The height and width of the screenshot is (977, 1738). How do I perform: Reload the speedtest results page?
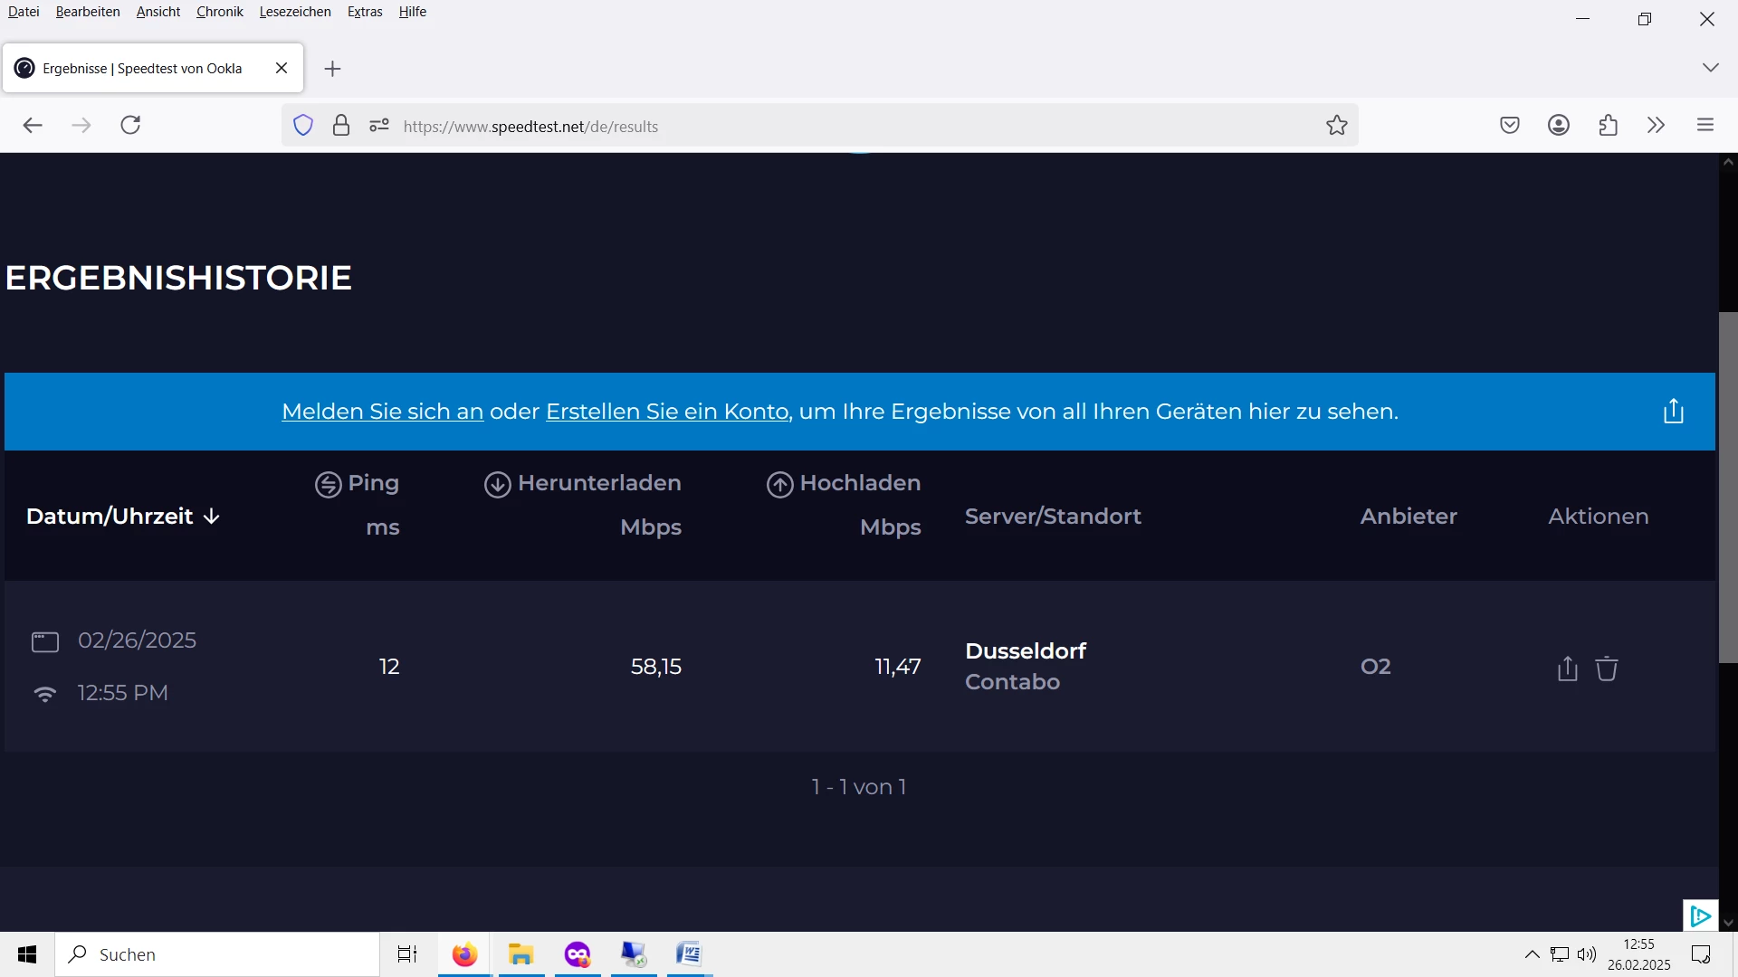tap(130, 126)
